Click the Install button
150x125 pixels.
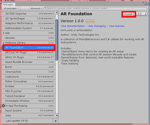(x=128, y=14)
